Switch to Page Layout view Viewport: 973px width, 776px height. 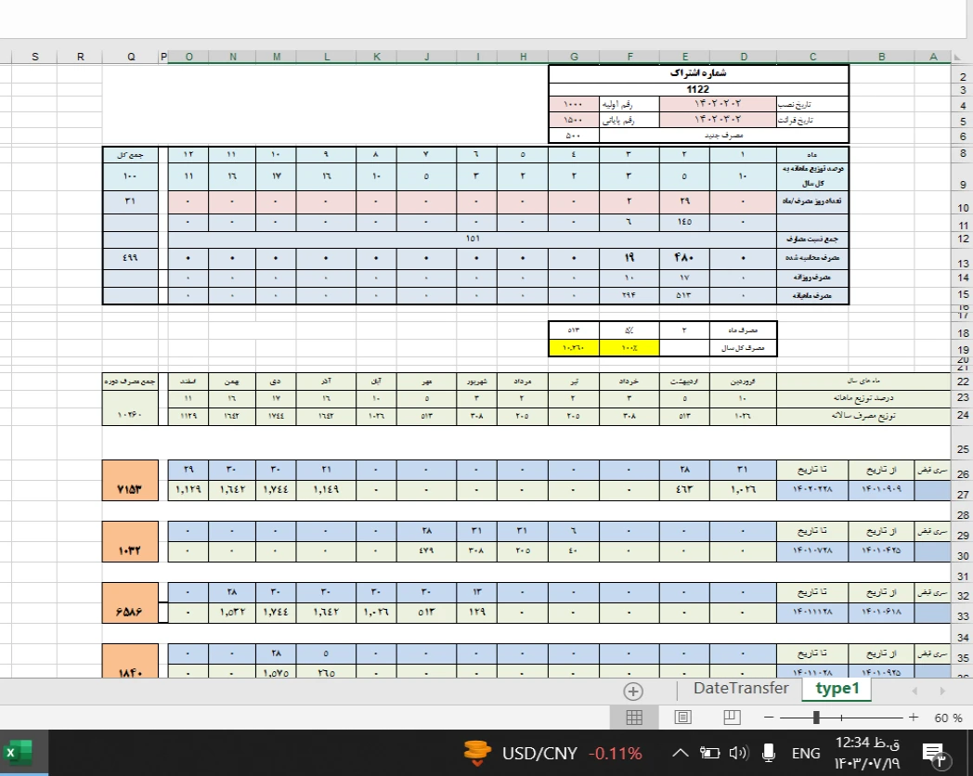click(682, 718)
